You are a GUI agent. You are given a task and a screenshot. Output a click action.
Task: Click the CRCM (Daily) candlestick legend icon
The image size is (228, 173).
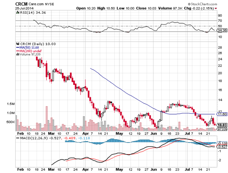[x=17, y=43]
